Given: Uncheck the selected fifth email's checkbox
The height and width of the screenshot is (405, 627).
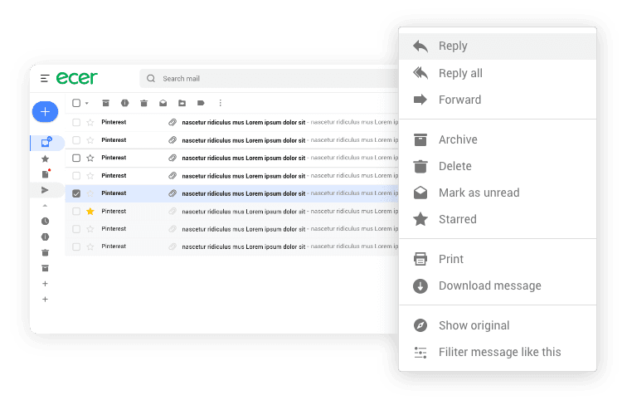Looking at the screenshot, I should coord(76,193).
